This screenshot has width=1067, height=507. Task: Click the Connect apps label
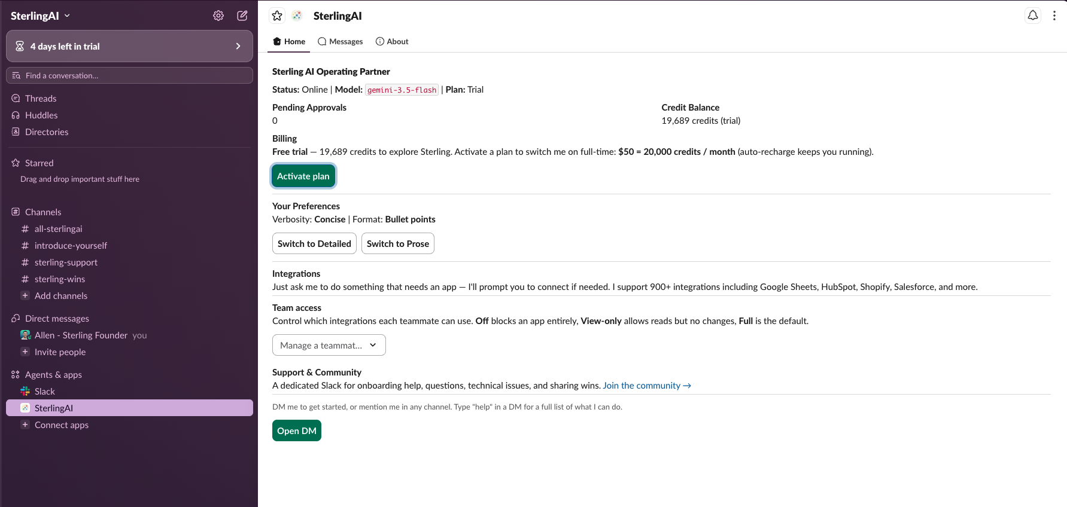click(x=62, y=424)
